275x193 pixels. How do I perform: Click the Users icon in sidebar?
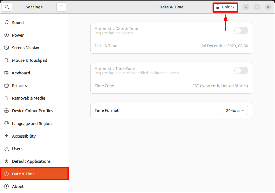(6, 149)
